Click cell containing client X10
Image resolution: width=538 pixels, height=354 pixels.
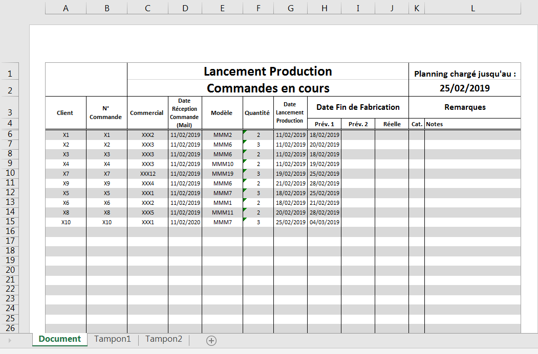(66, 222)
